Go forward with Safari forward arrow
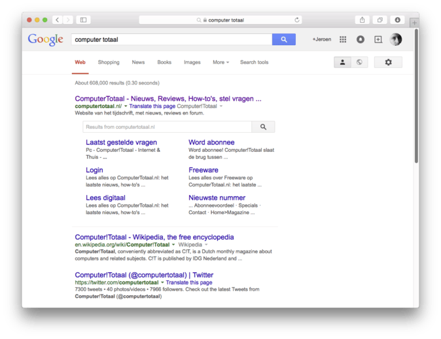441x339 pixels. 68,20
